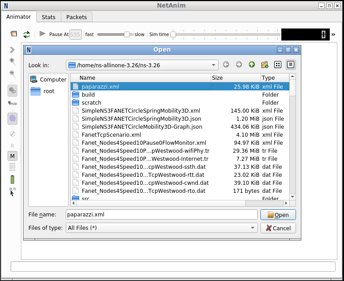The image size is (344, 281).
Task: Select the build folder
Action: (180, 94)
